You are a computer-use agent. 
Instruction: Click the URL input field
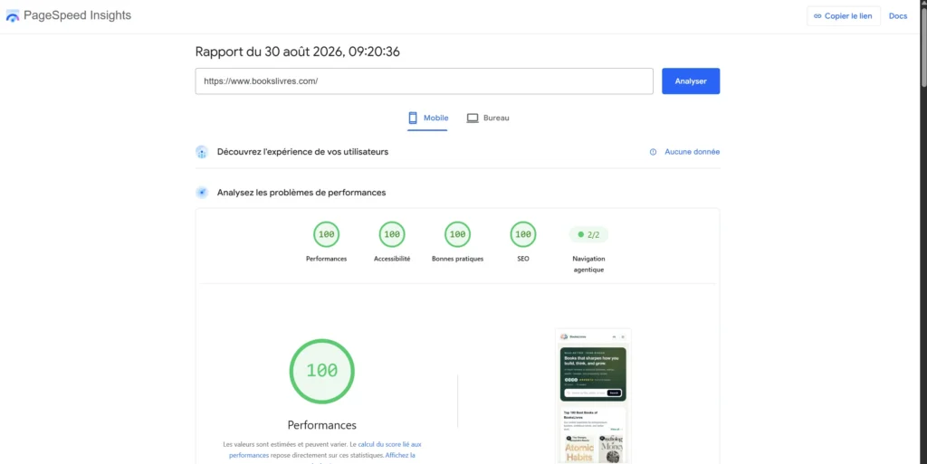[424, 80]
